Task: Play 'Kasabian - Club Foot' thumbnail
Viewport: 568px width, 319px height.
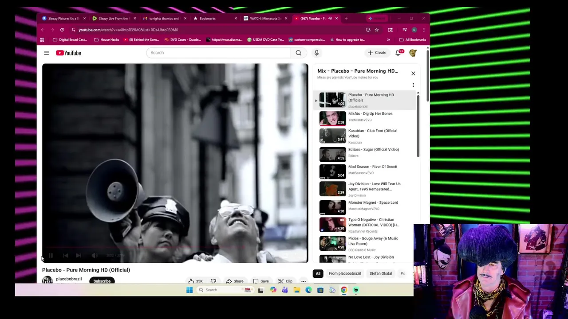Action: click(x=332, y=136)
